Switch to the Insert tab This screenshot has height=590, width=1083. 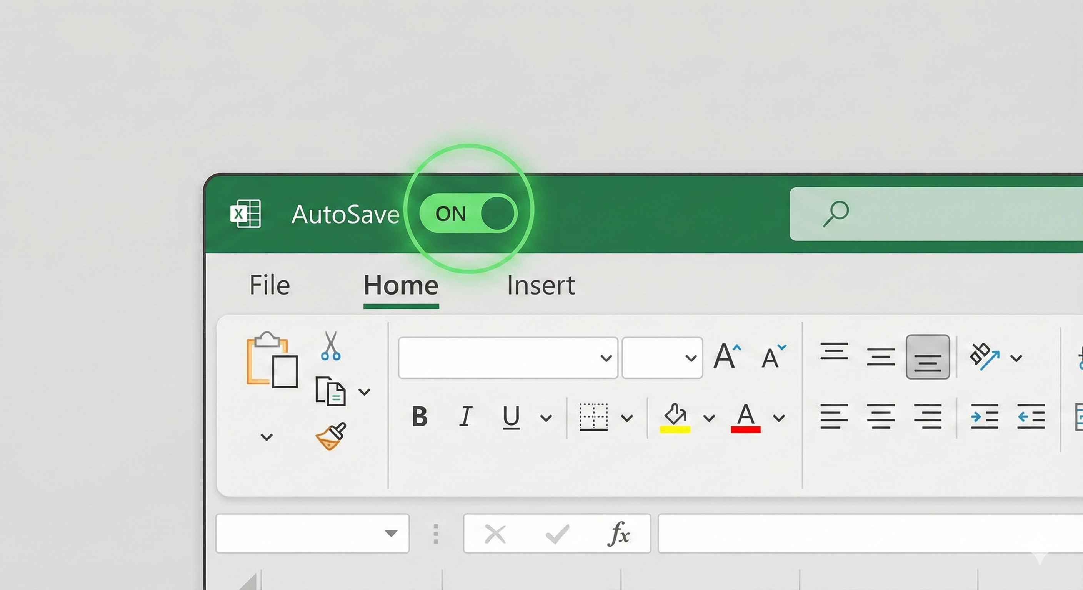coord(541,285)
